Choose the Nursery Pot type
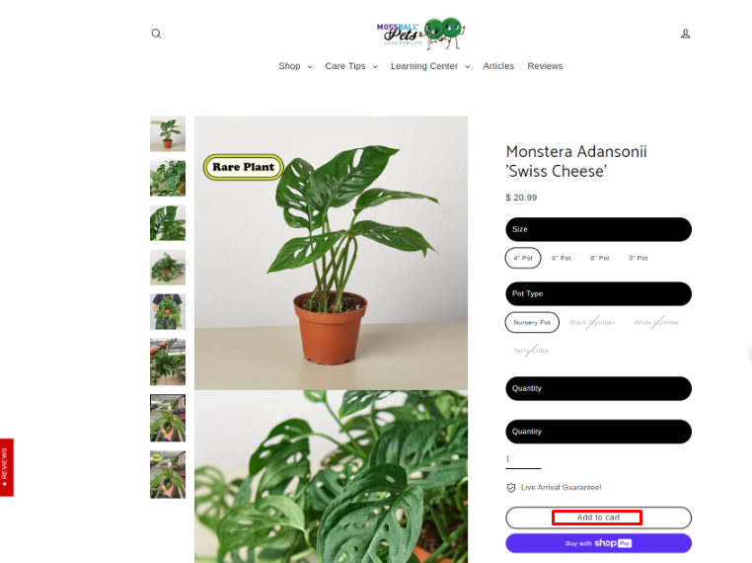This screenshot has width=752, height=563. pyautogui.click(x=532, y=323)
